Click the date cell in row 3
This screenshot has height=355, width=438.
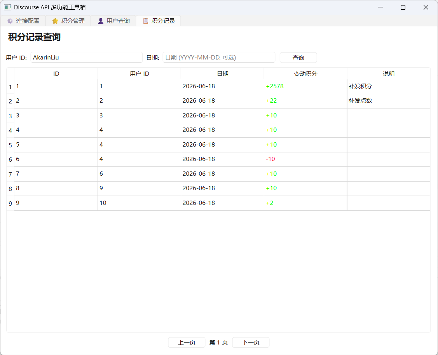pyautogui.click(x=223, y=116)
